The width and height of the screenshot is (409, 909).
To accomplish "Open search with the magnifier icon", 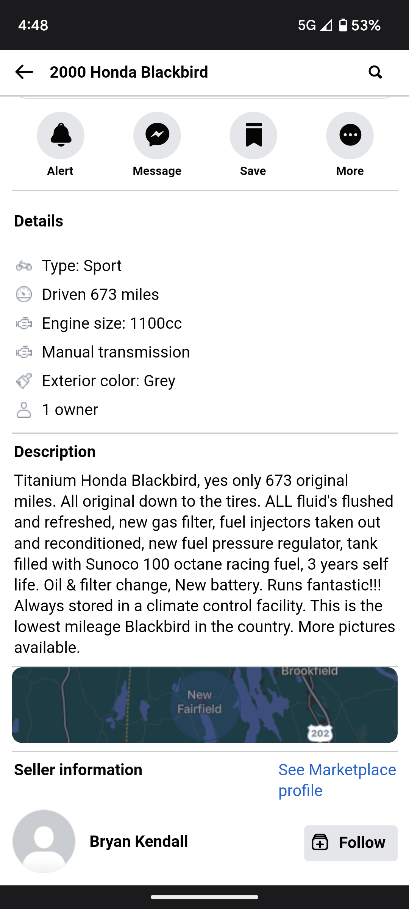I will point(375,72).
